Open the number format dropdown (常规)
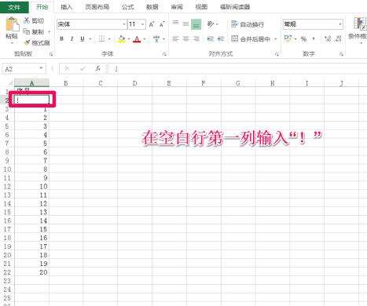Screen dimensions: 367x306 (340, 24)
